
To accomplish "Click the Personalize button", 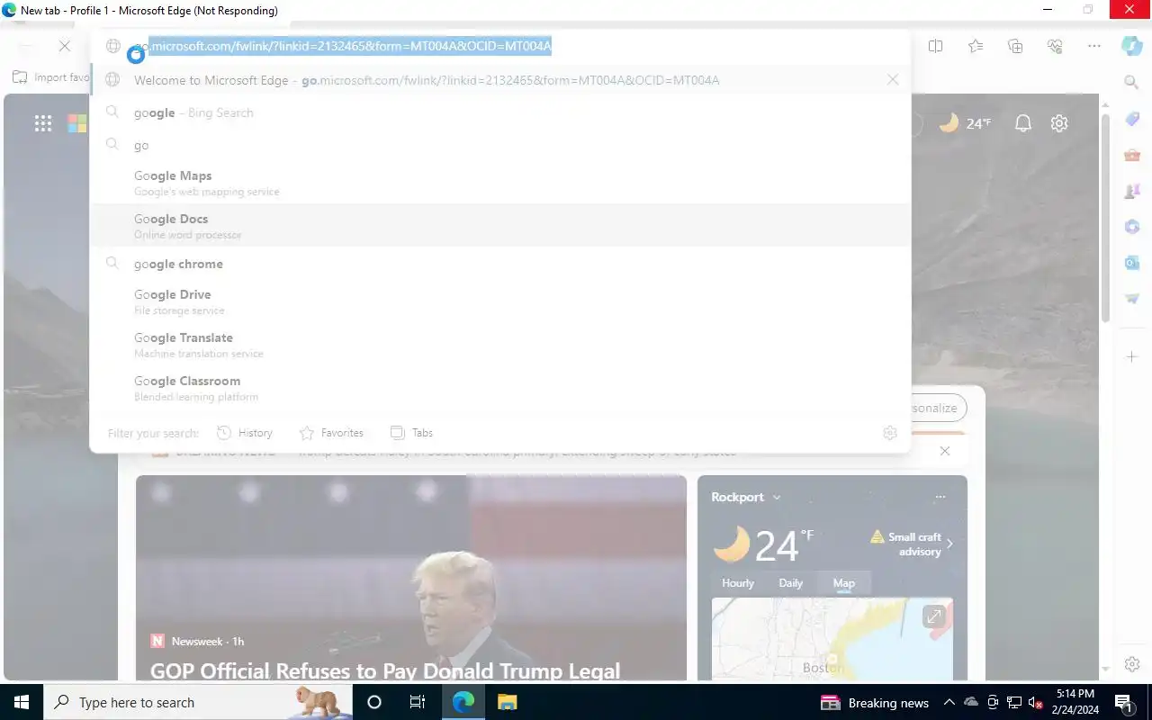I will click(x=938, y=408).
